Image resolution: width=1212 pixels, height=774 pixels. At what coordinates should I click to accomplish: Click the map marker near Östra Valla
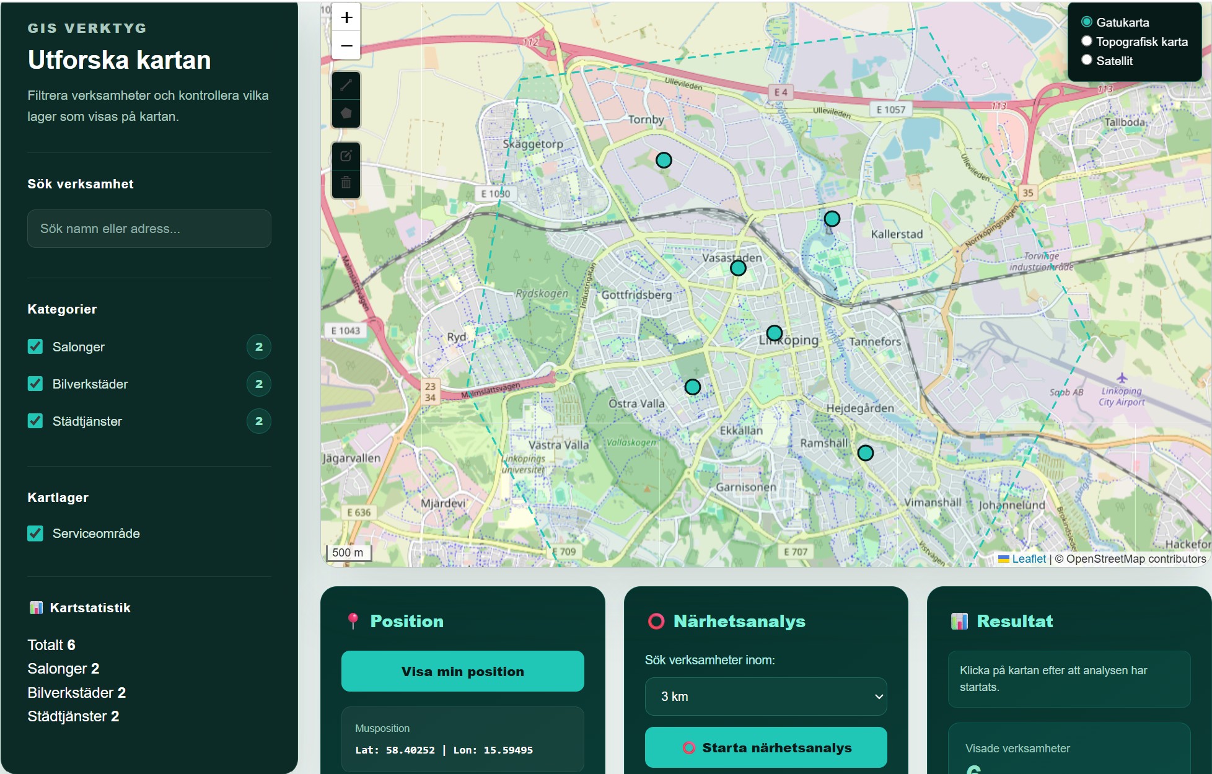point(693,387)
